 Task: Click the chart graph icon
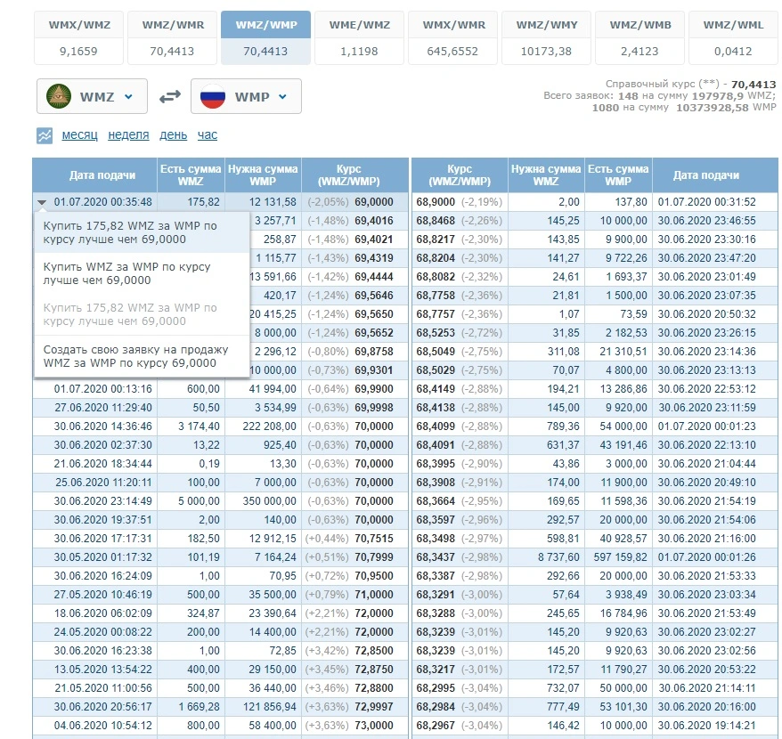pyautogui.click(x=45, y=135)
